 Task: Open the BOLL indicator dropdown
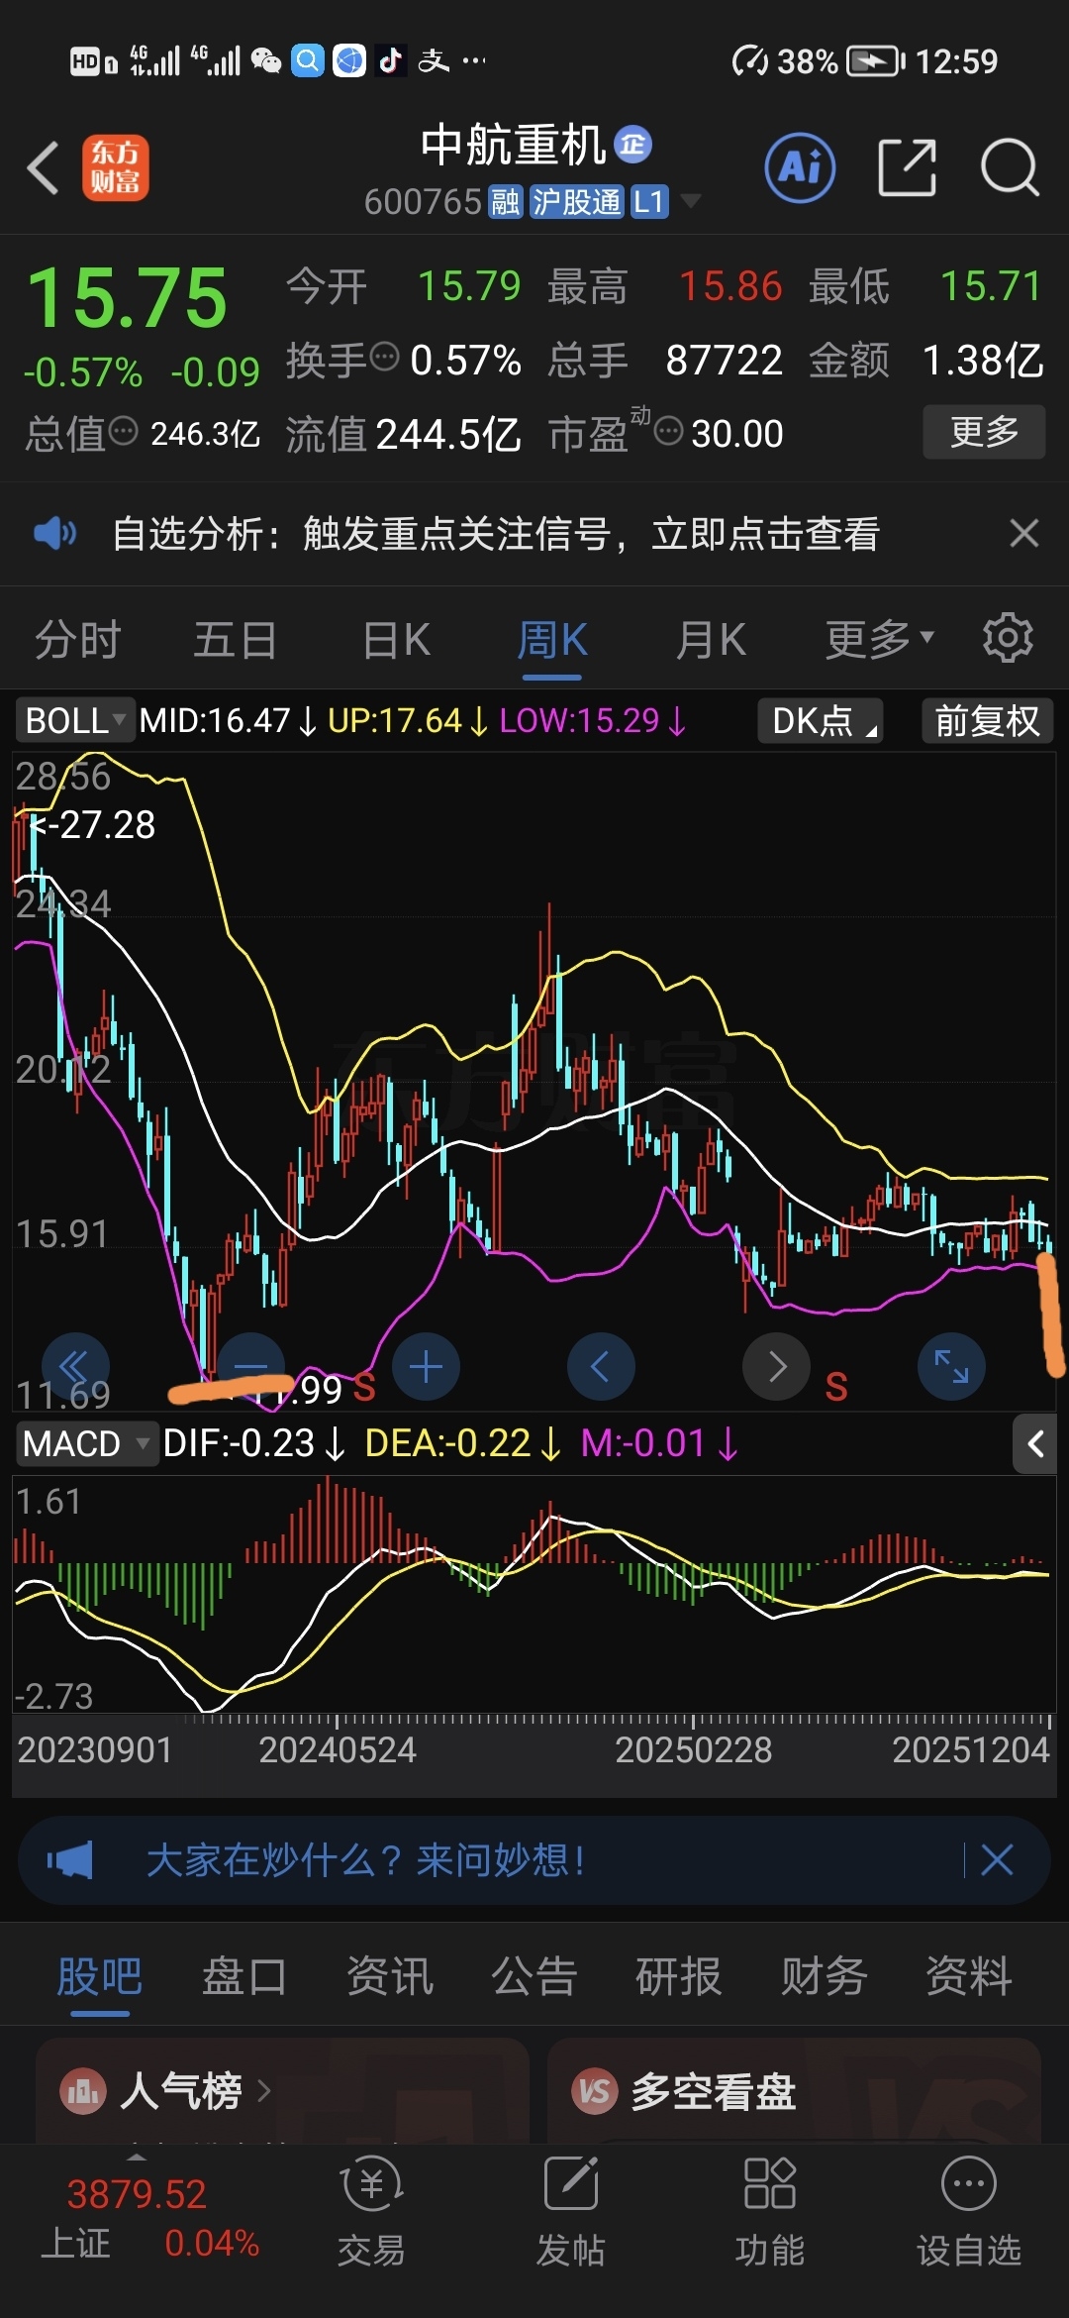click(73, 720)
